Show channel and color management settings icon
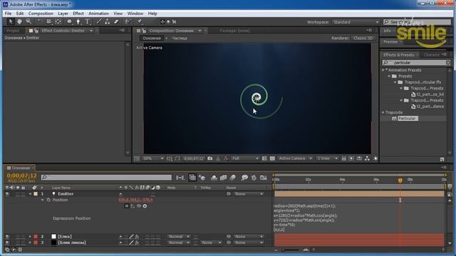This screenshot has width=456, height=256. [x=226, y=159]
